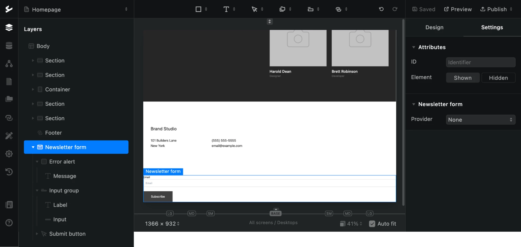This screenshot has height=247, width=521.
Task: Click the redo arrow icon
Action: [x=395, y=9]
